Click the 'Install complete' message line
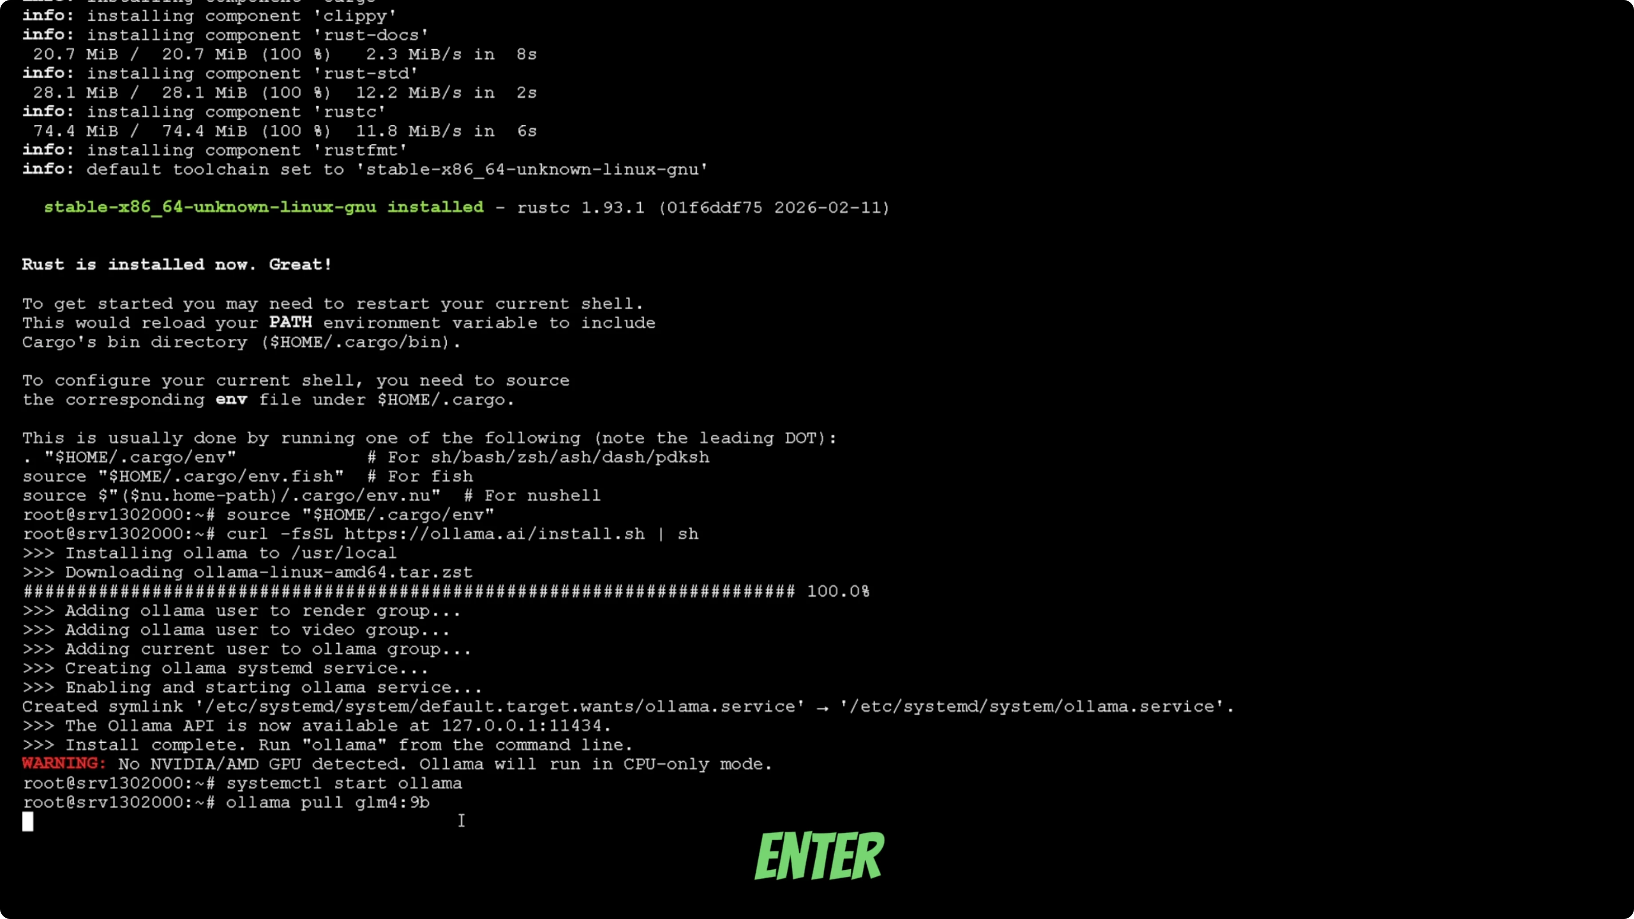This screenshot has width=1634, height=919. coord(328,745)
